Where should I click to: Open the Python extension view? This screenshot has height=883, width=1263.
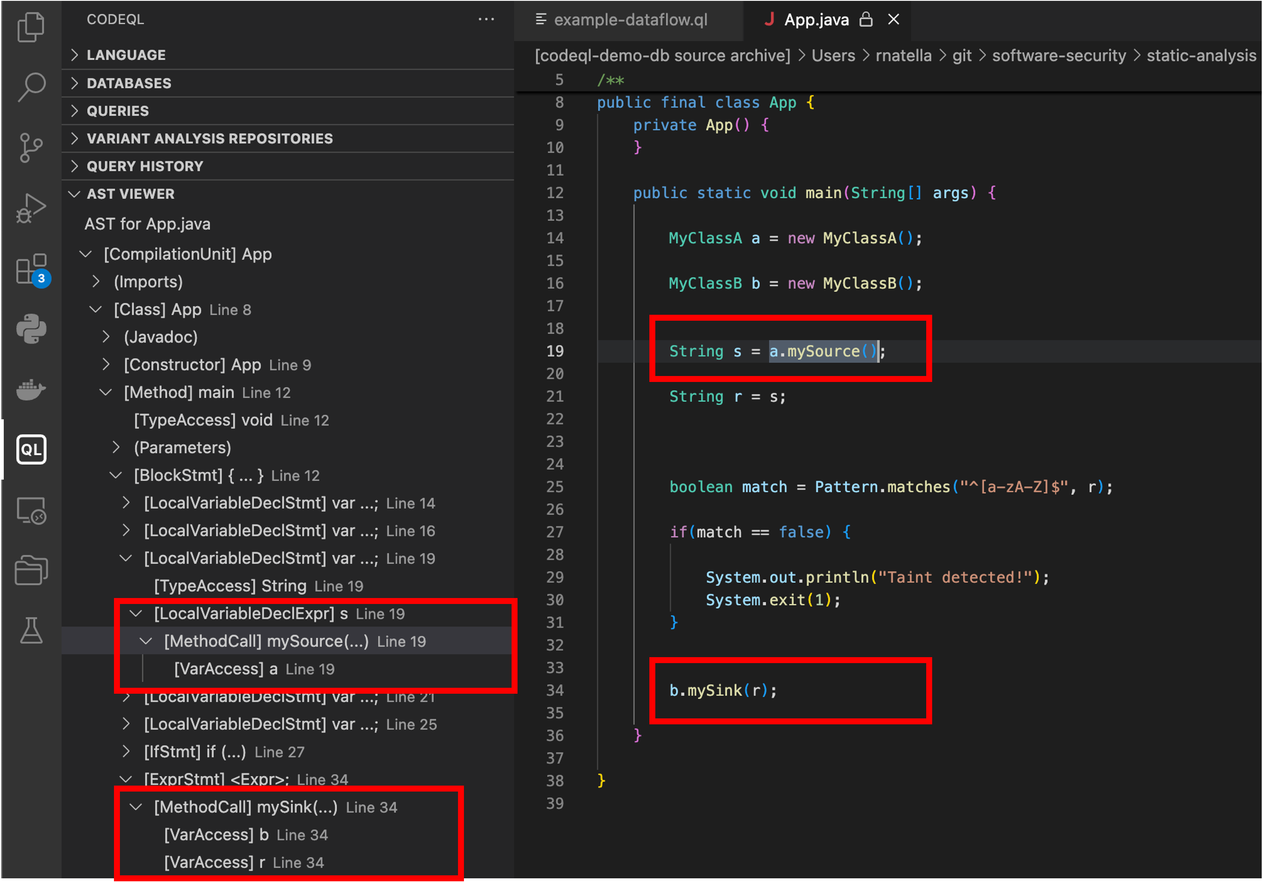[31, 329]
